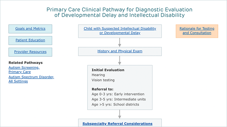Click the Referral to: heading
227x127 pixels.
(102, 89)
